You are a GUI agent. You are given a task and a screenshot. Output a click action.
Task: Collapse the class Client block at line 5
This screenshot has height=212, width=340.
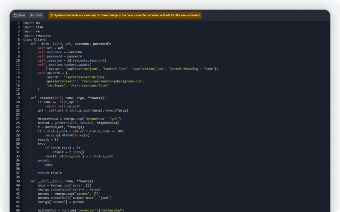click(x=21, y=40)
